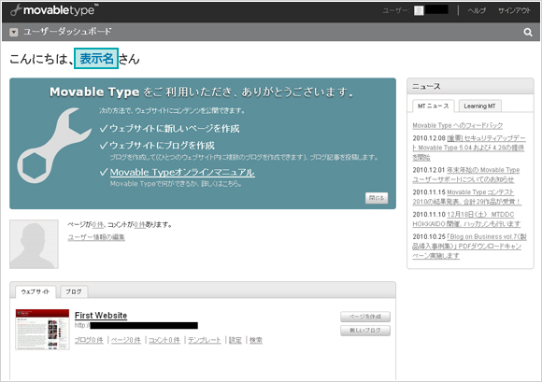The height and width of the screenshot is (382, 542).
Task: Switch to the ウェブサイト tab
Action: 36,291
